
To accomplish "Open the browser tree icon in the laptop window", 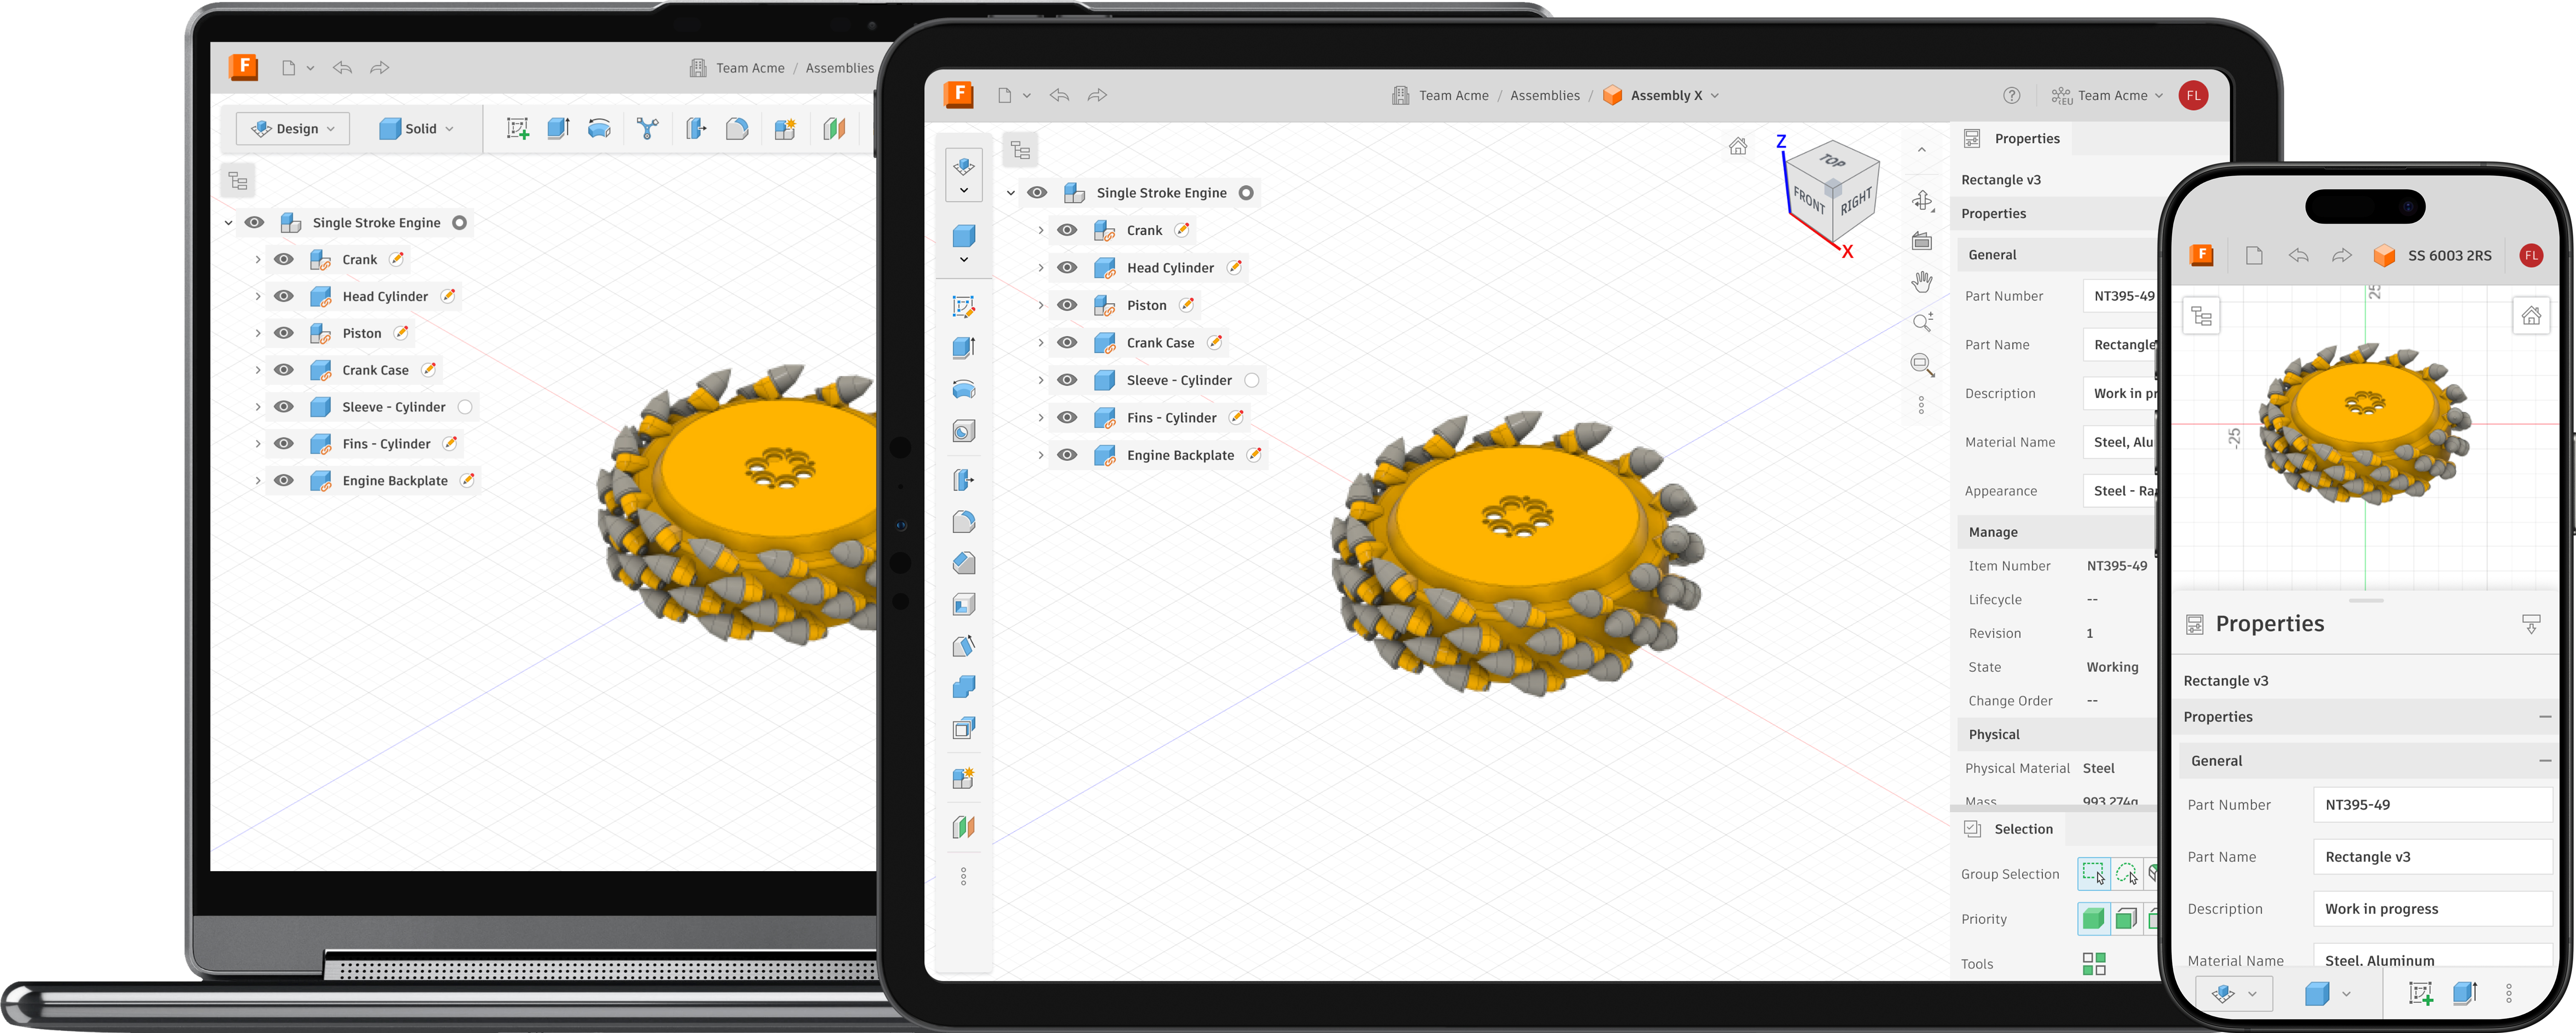I will [x=238, y=181].
